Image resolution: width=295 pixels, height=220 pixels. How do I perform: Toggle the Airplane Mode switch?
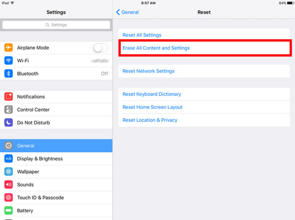point(101,48)
